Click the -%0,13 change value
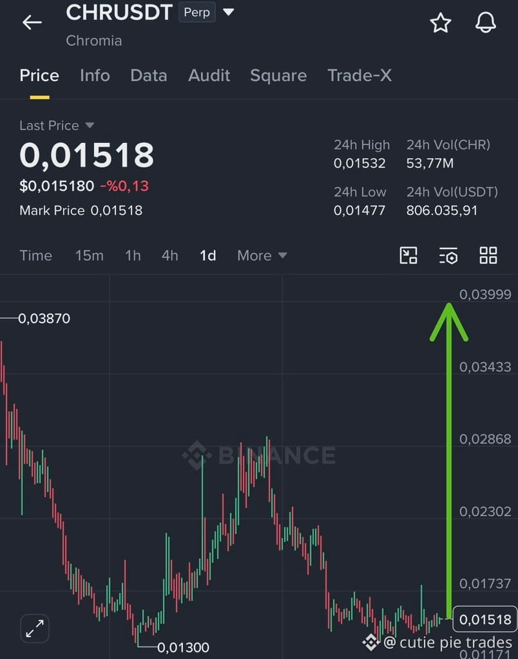The height and width of the screenshot is (659, 518). [x=124, y=186]
